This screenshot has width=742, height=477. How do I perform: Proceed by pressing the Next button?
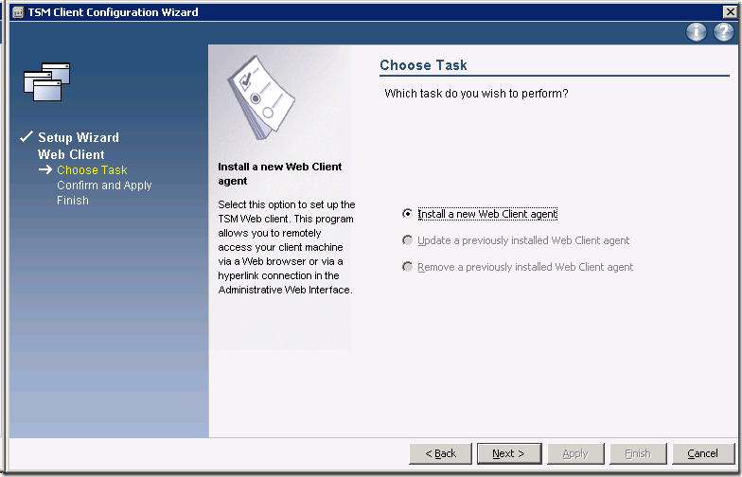pyautogui.click(x=508, y=453)
